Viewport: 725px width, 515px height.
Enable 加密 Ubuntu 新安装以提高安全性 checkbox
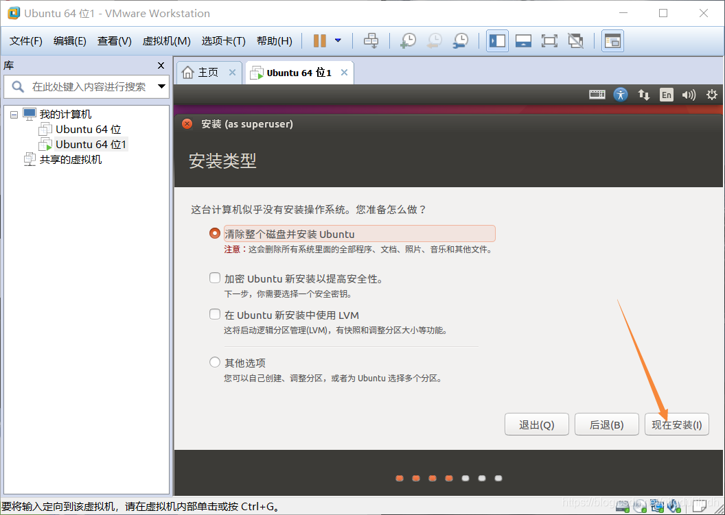214,278
